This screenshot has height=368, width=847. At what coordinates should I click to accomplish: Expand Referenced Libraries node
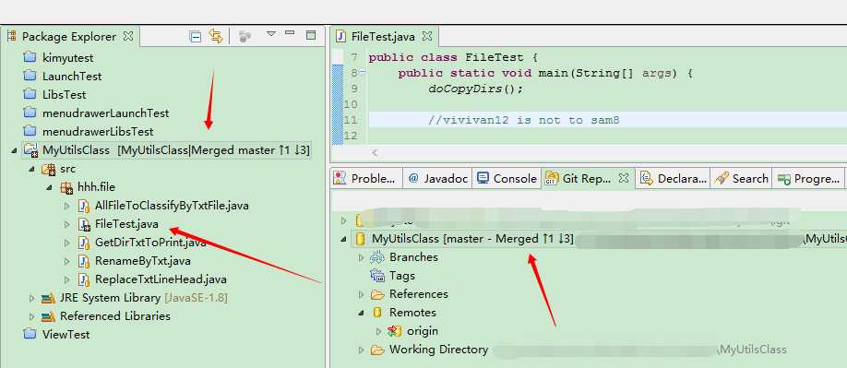pyautogui.click(x=32, y=316)
